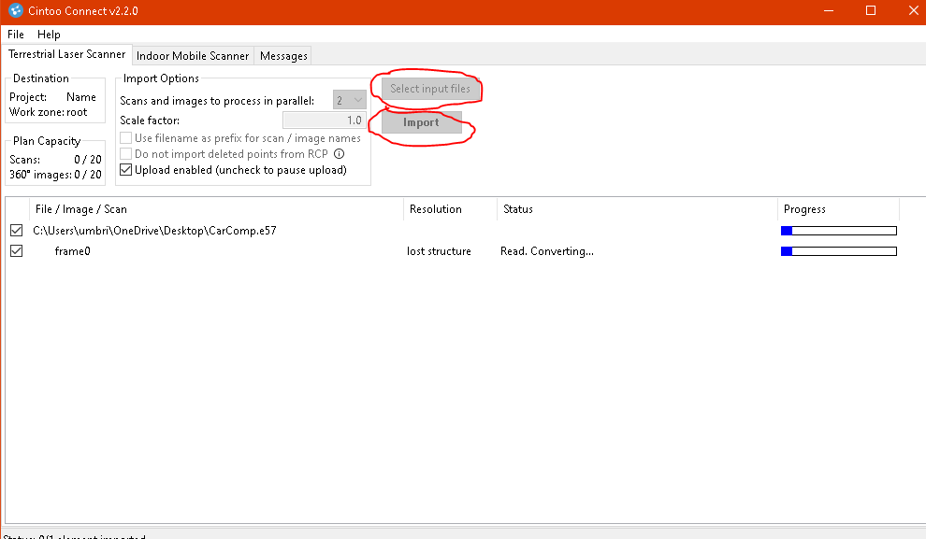Click the Select input files button

click(430, 89)
